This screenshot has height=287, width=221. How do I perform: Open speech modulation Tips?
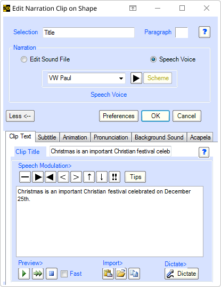(x=135, y=177)
